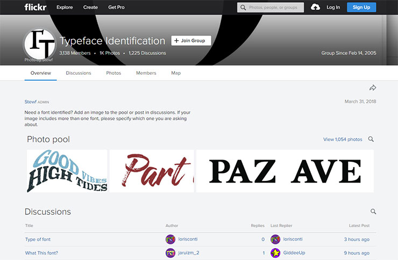Open GiddeeUp last replier link
The width and height of the screenshot is (398, 260).
click(294, 252)
